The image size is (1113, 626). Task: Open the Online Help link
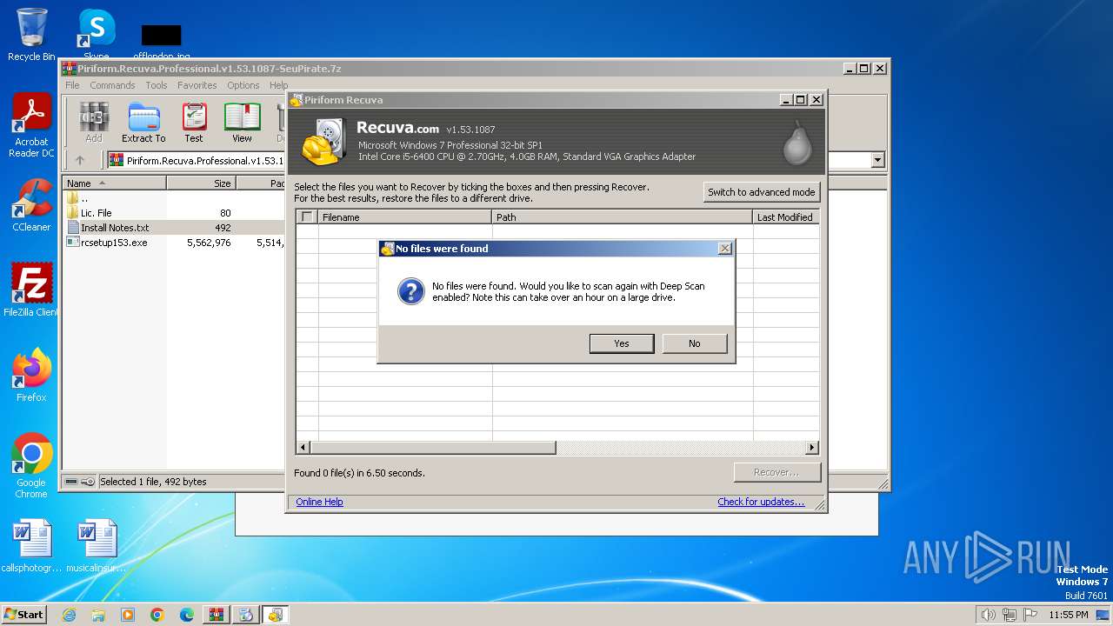319,502
